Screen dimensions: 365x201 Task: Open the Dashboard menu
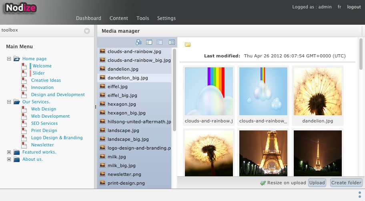[x=88, y=18]
